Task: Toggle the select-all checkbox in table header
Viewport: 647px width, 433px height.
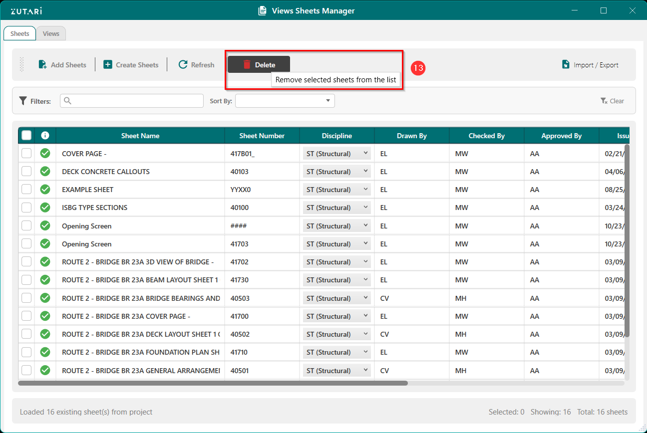Action: (26, 136)
